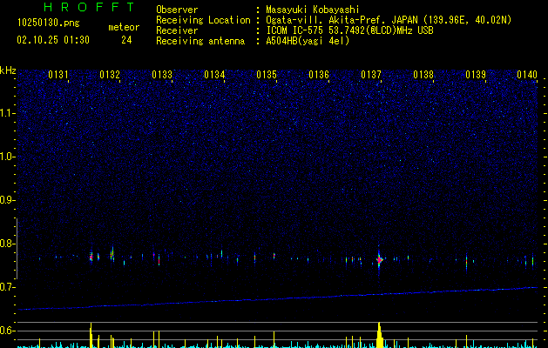Select the file name 10250130.png
Viewport: 548px width, 348px height.
point(49,23)
